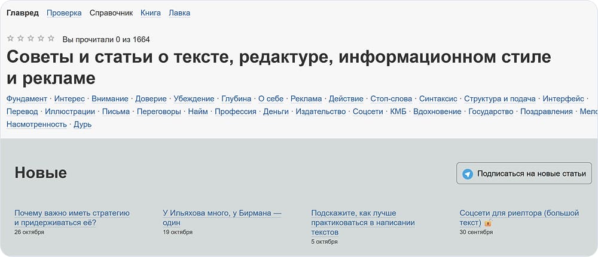
Task: Open the Внимание topic
Action: pos(110,99)
